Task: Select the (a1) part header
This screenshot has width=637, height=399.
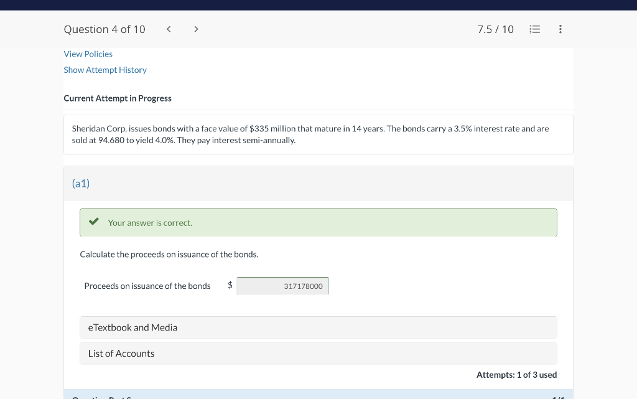Action: click(x=318, y=184)
